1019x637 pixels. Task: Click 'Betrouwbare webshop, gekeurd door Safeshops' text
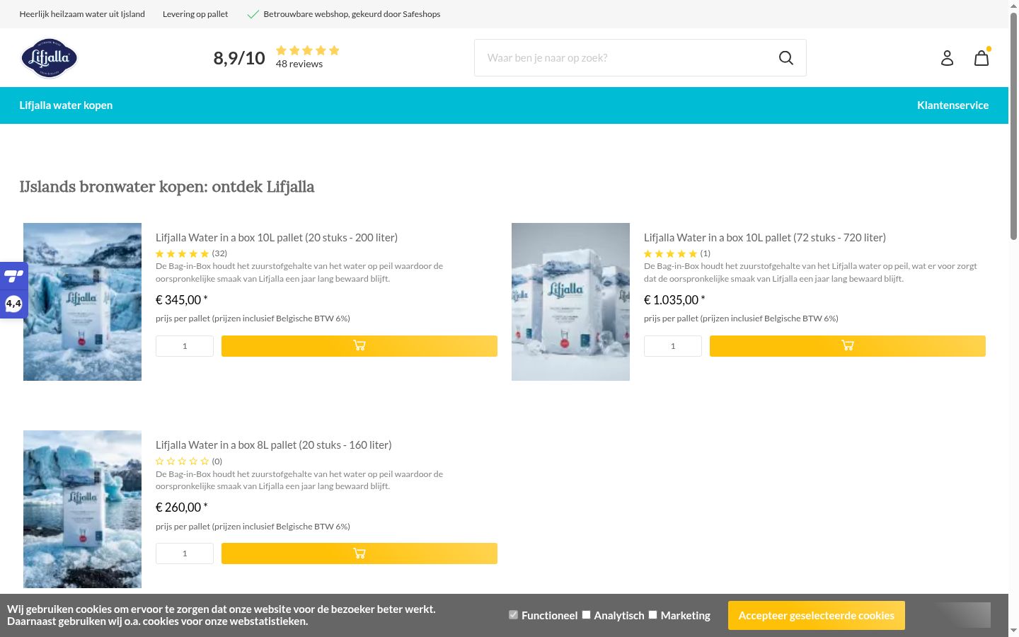pyautogui.click(x=352, y=14)
